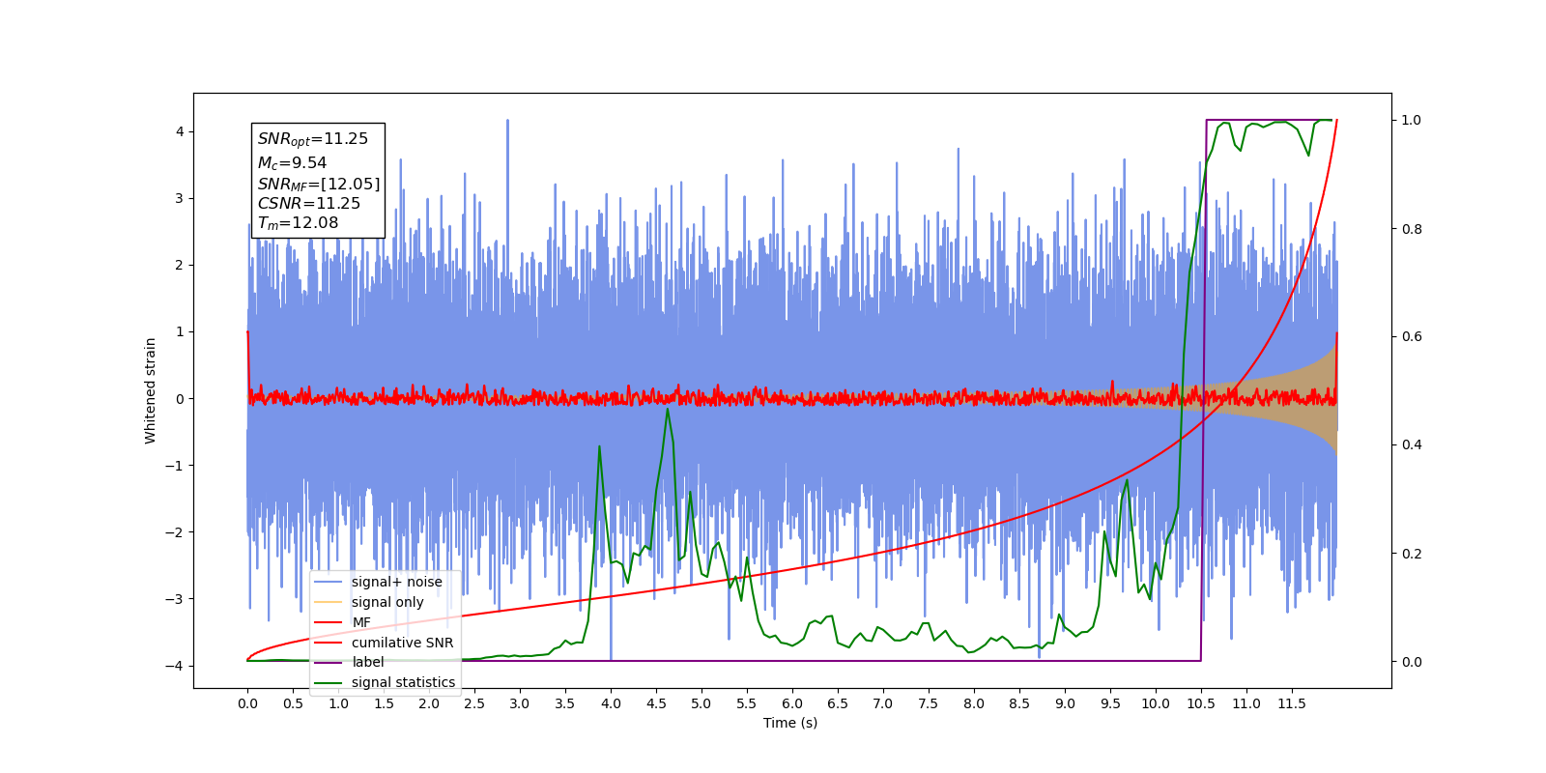Click the blue signal+ noise legend line sample

tap(329, 582)
